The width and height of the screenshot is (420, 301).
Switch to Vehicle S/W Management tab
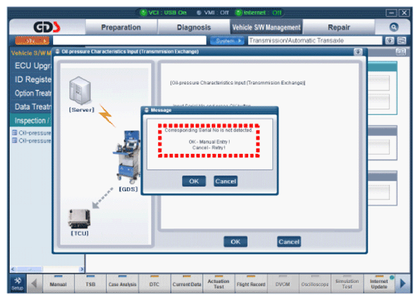[x=266, y=27]
